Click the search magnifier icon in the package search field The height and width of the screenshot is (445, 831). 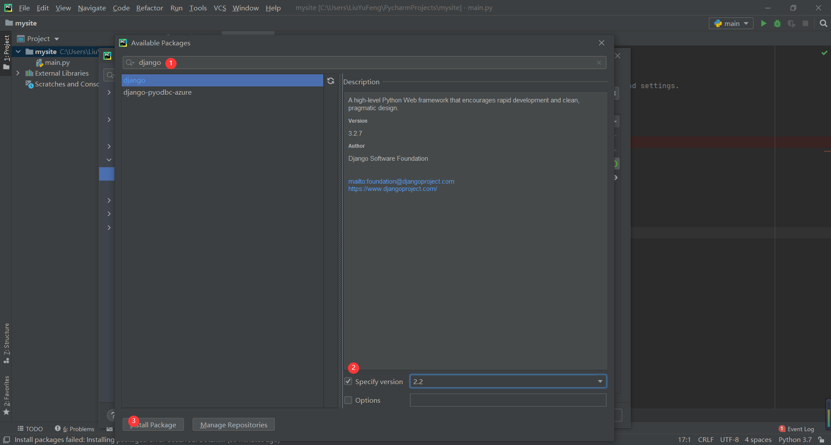(129, 63)
